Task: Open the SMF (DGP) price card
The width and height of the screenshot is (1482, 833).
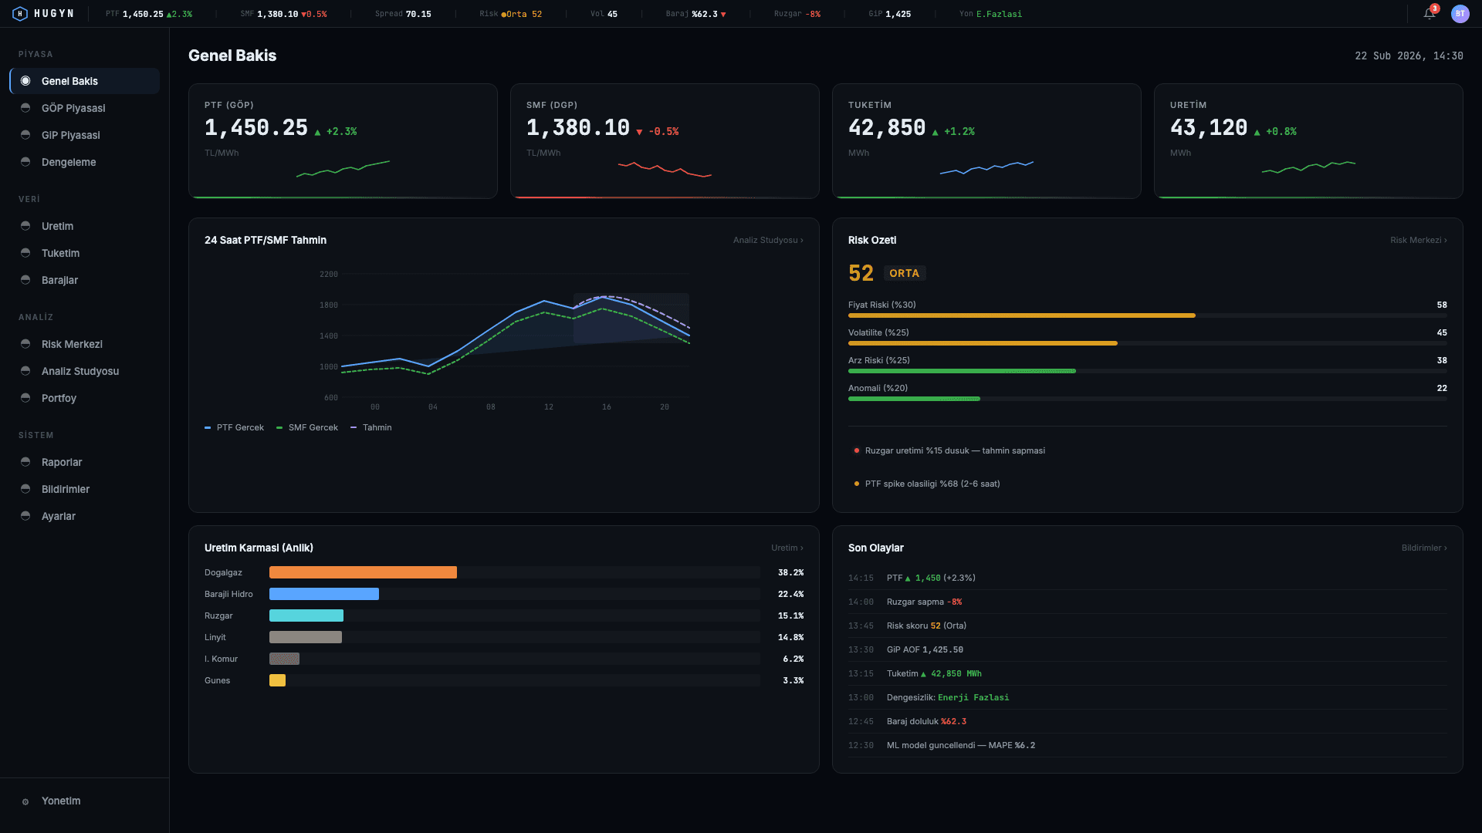Action: tap(665, 141)
